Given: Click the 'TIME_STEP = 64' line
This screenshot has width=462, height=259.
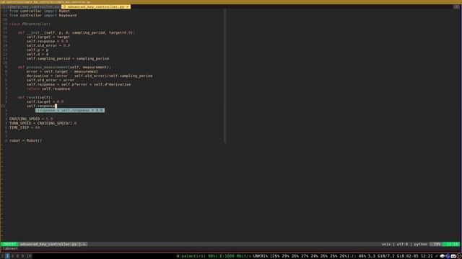Looking at the screenshot, I should [24, 127].
